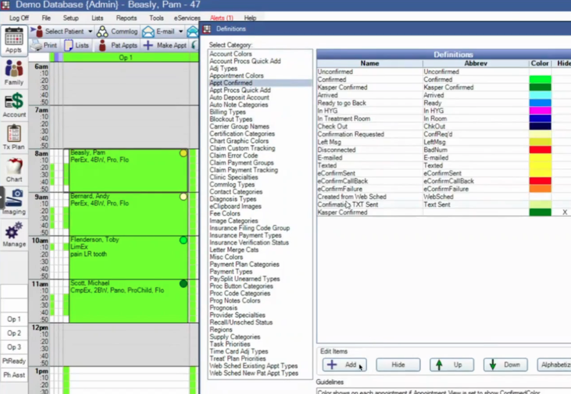Switch to the Chart module
The width and height of the screenshot is (571, 394).
tap(14, 170)
